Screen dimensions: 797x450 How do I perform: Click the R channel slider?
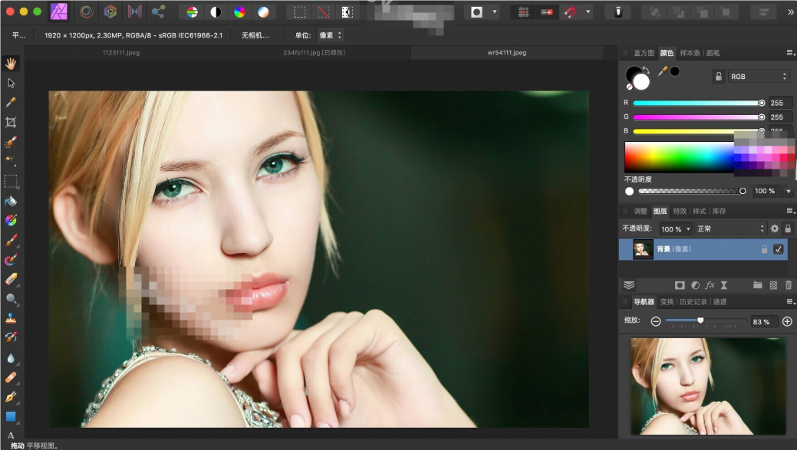pyautogui.click(x=699, y=103)
